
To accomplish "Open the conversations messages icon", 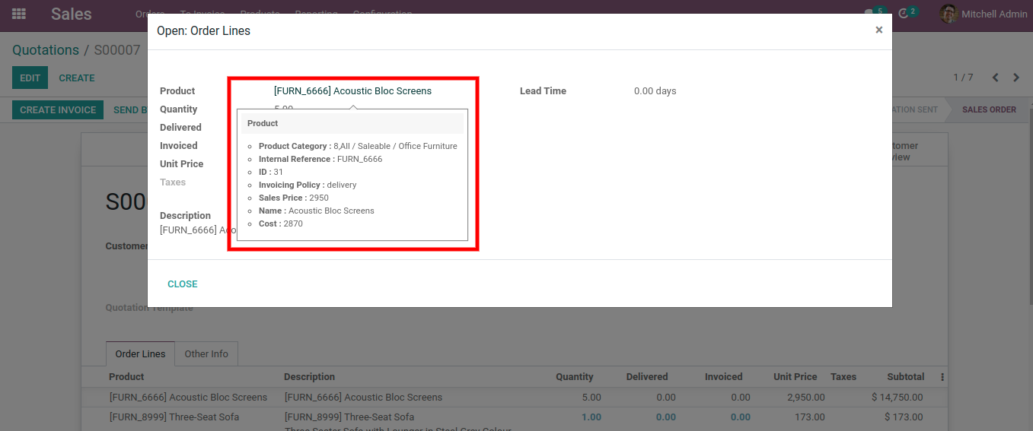I will coord(870,14).
